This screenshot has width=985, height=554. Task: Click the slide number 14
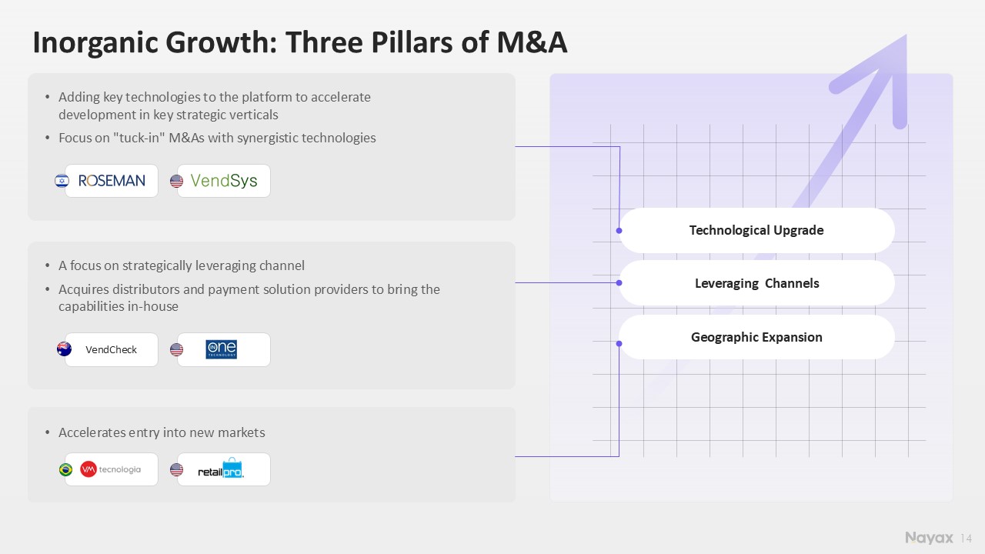(967, 538)
